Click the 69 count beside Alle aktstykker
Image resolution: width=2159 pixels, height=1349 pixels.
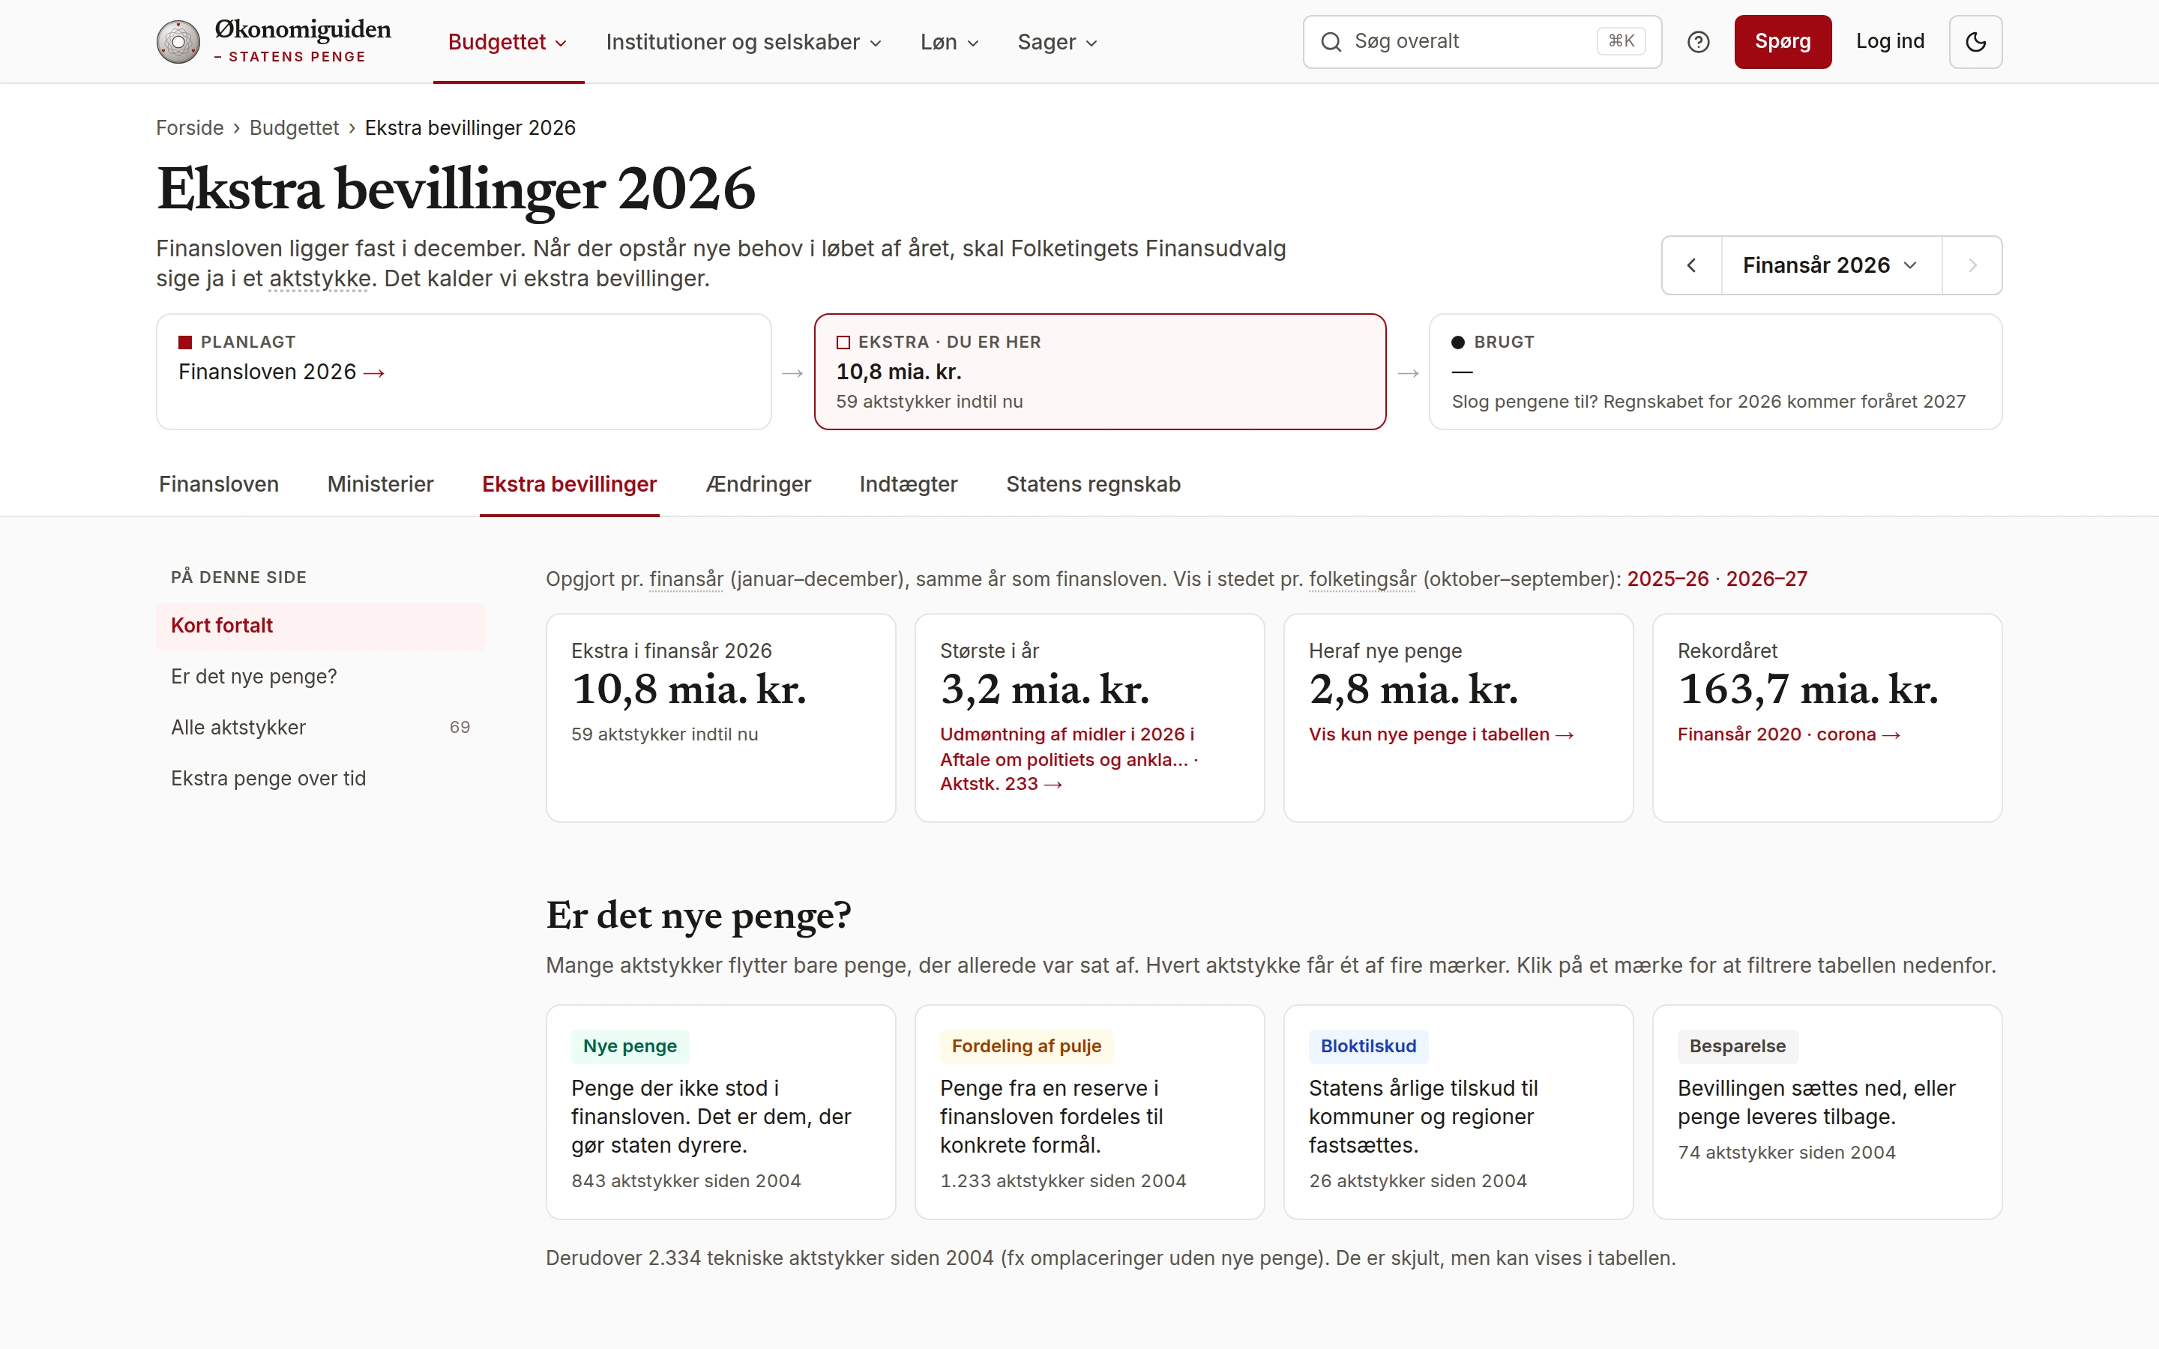[460, 727]
